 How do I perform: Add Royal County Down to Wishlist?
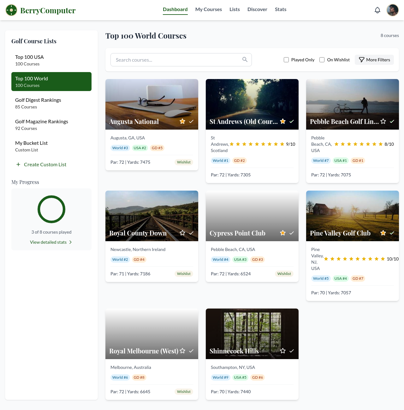coord(184,274)
